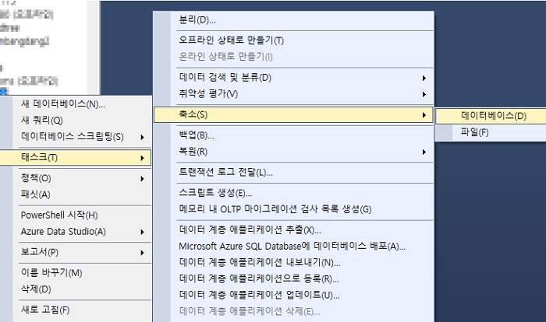Open 새 쿼리(Q) from context menu
This screenshot has height=322, width=546.
(42, 121)
